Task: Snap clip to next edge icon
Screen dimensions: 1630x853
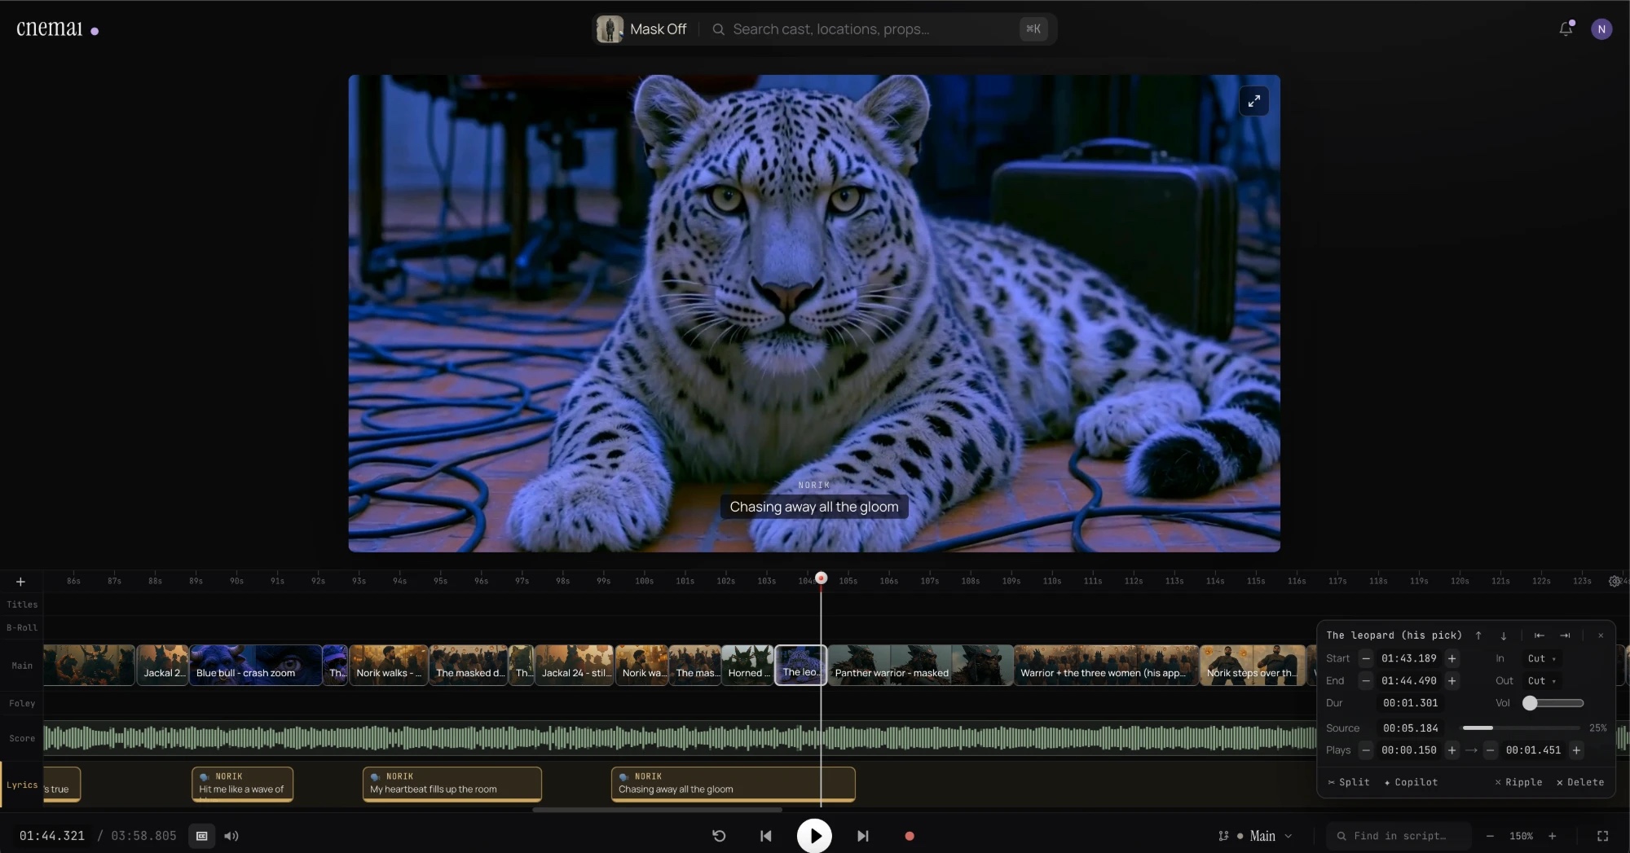Action: [x=1565, y=635]
